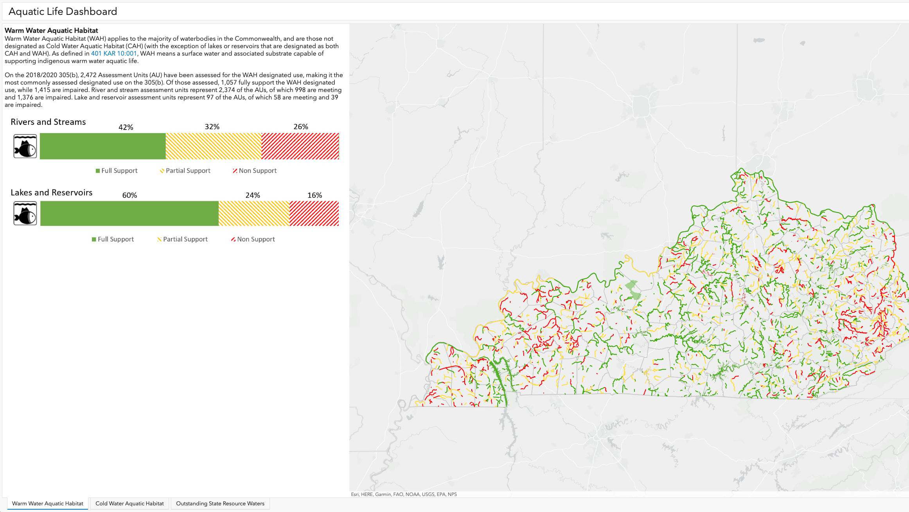
Task: Open Outstanding State Resource Waters tab
Action: [220, 503]
